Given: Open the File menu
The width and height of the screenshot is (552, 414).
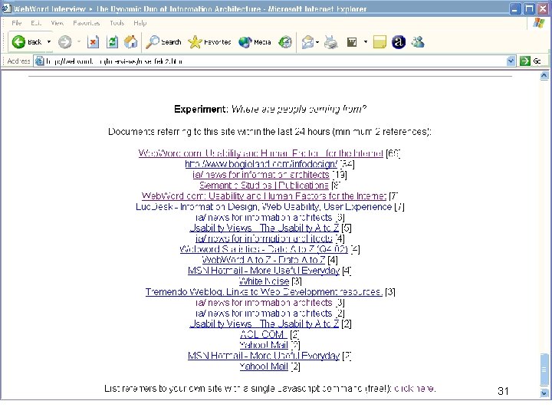Looking at the screenshot, I should coord(16,23).
